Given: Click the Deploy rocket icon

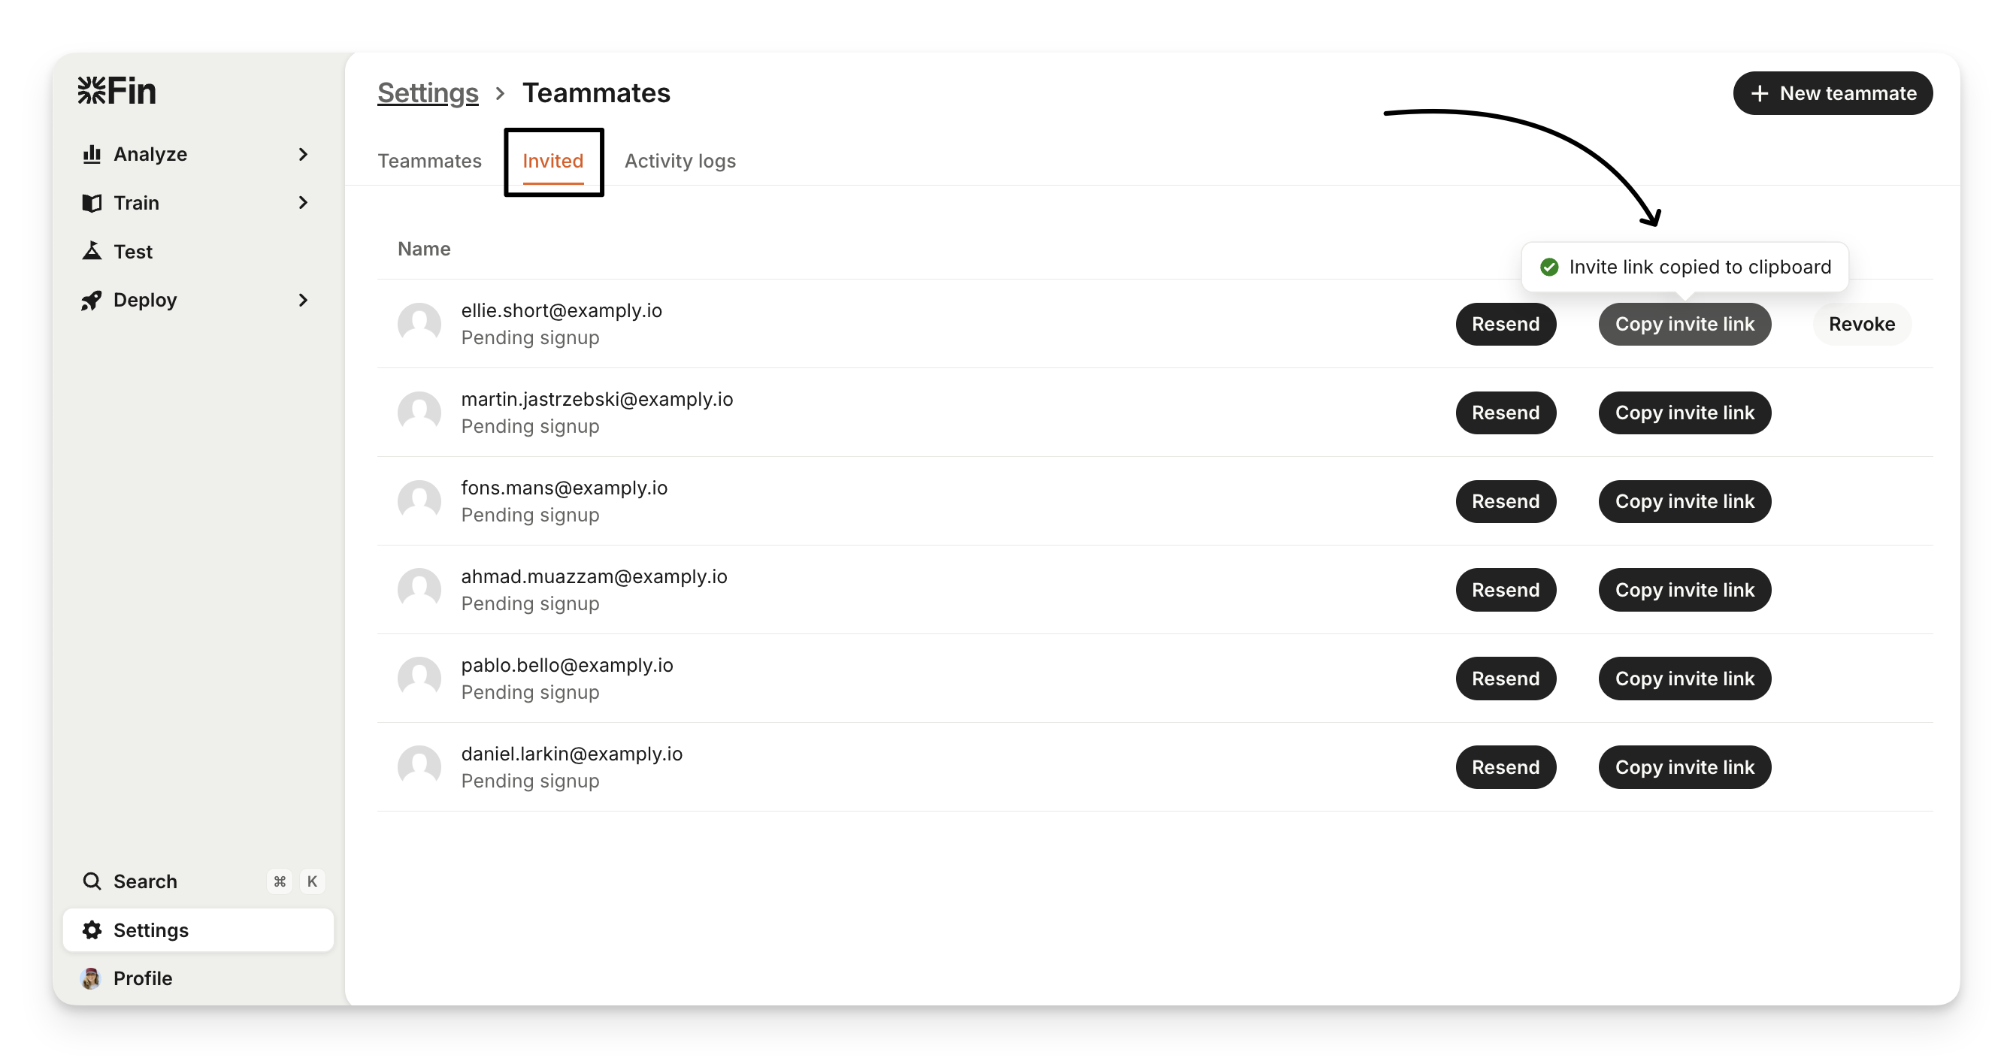Looking at the screenshot, I should (x=92, y=300).
